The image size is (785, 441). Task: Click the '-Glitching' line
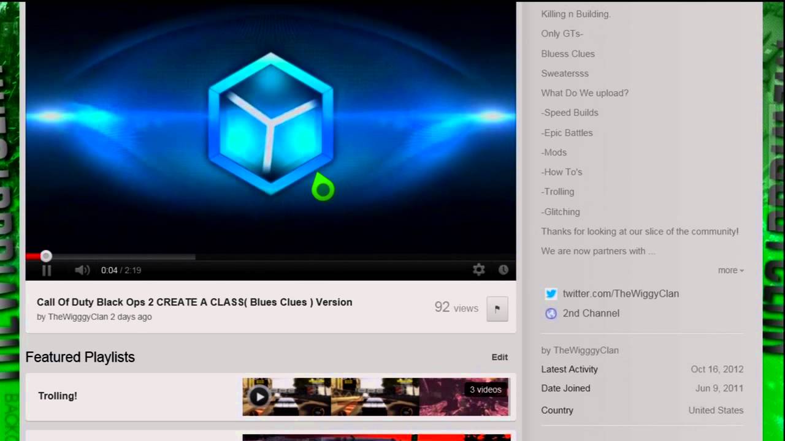(561, 212)
